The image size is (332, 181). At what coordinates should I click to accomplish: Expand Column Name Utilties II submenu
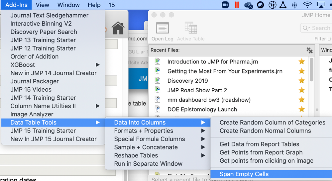click(53, 106)
